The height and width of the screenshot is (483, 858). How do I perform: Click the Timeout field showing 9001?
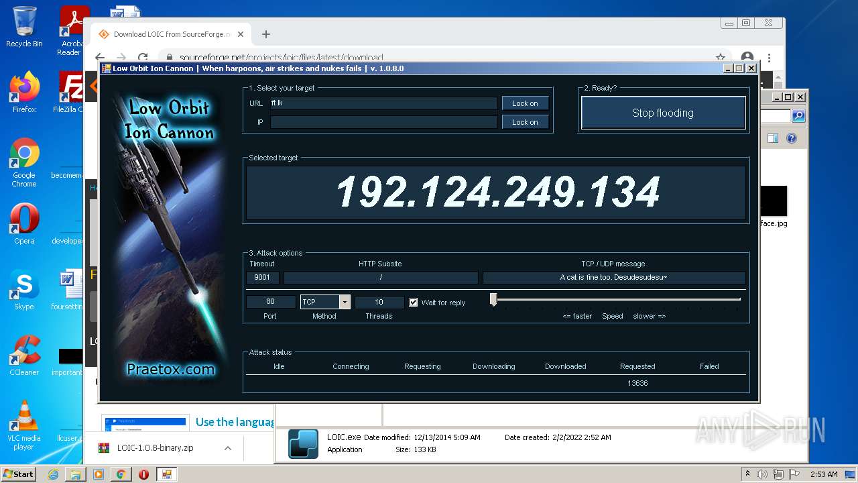click(x=263, y=277)
